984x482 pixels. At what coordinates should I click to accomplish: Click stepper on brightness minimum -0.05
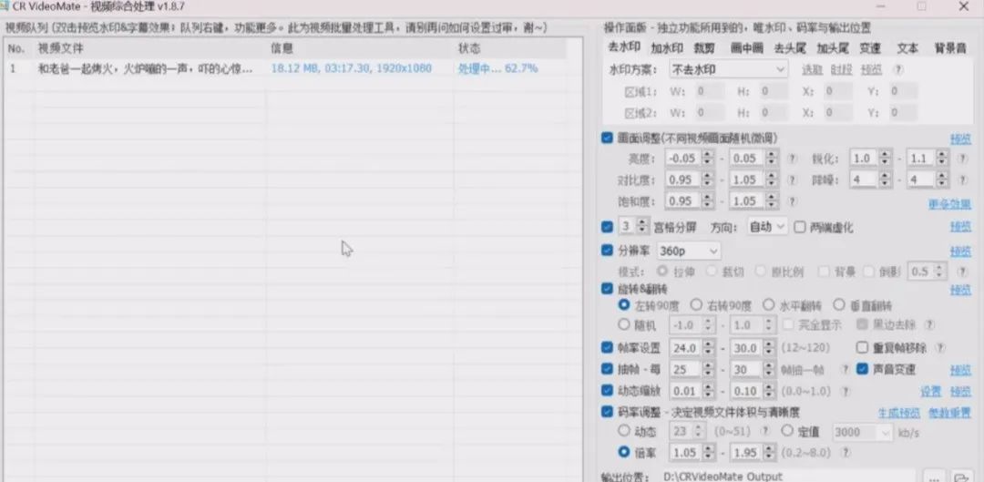coord(708,159)
